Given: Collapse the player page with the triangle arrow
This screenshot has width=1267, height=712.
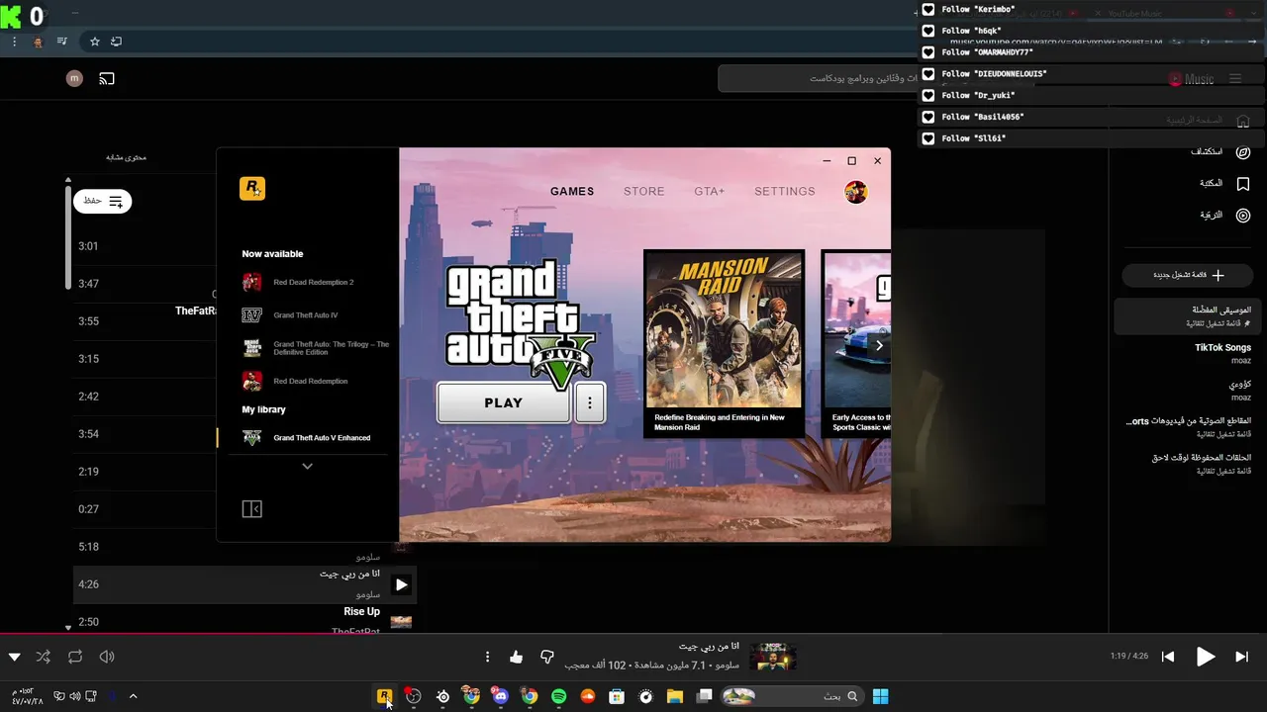Looking at the screenshot, I should pyautogui.click(x=14, y=657).
